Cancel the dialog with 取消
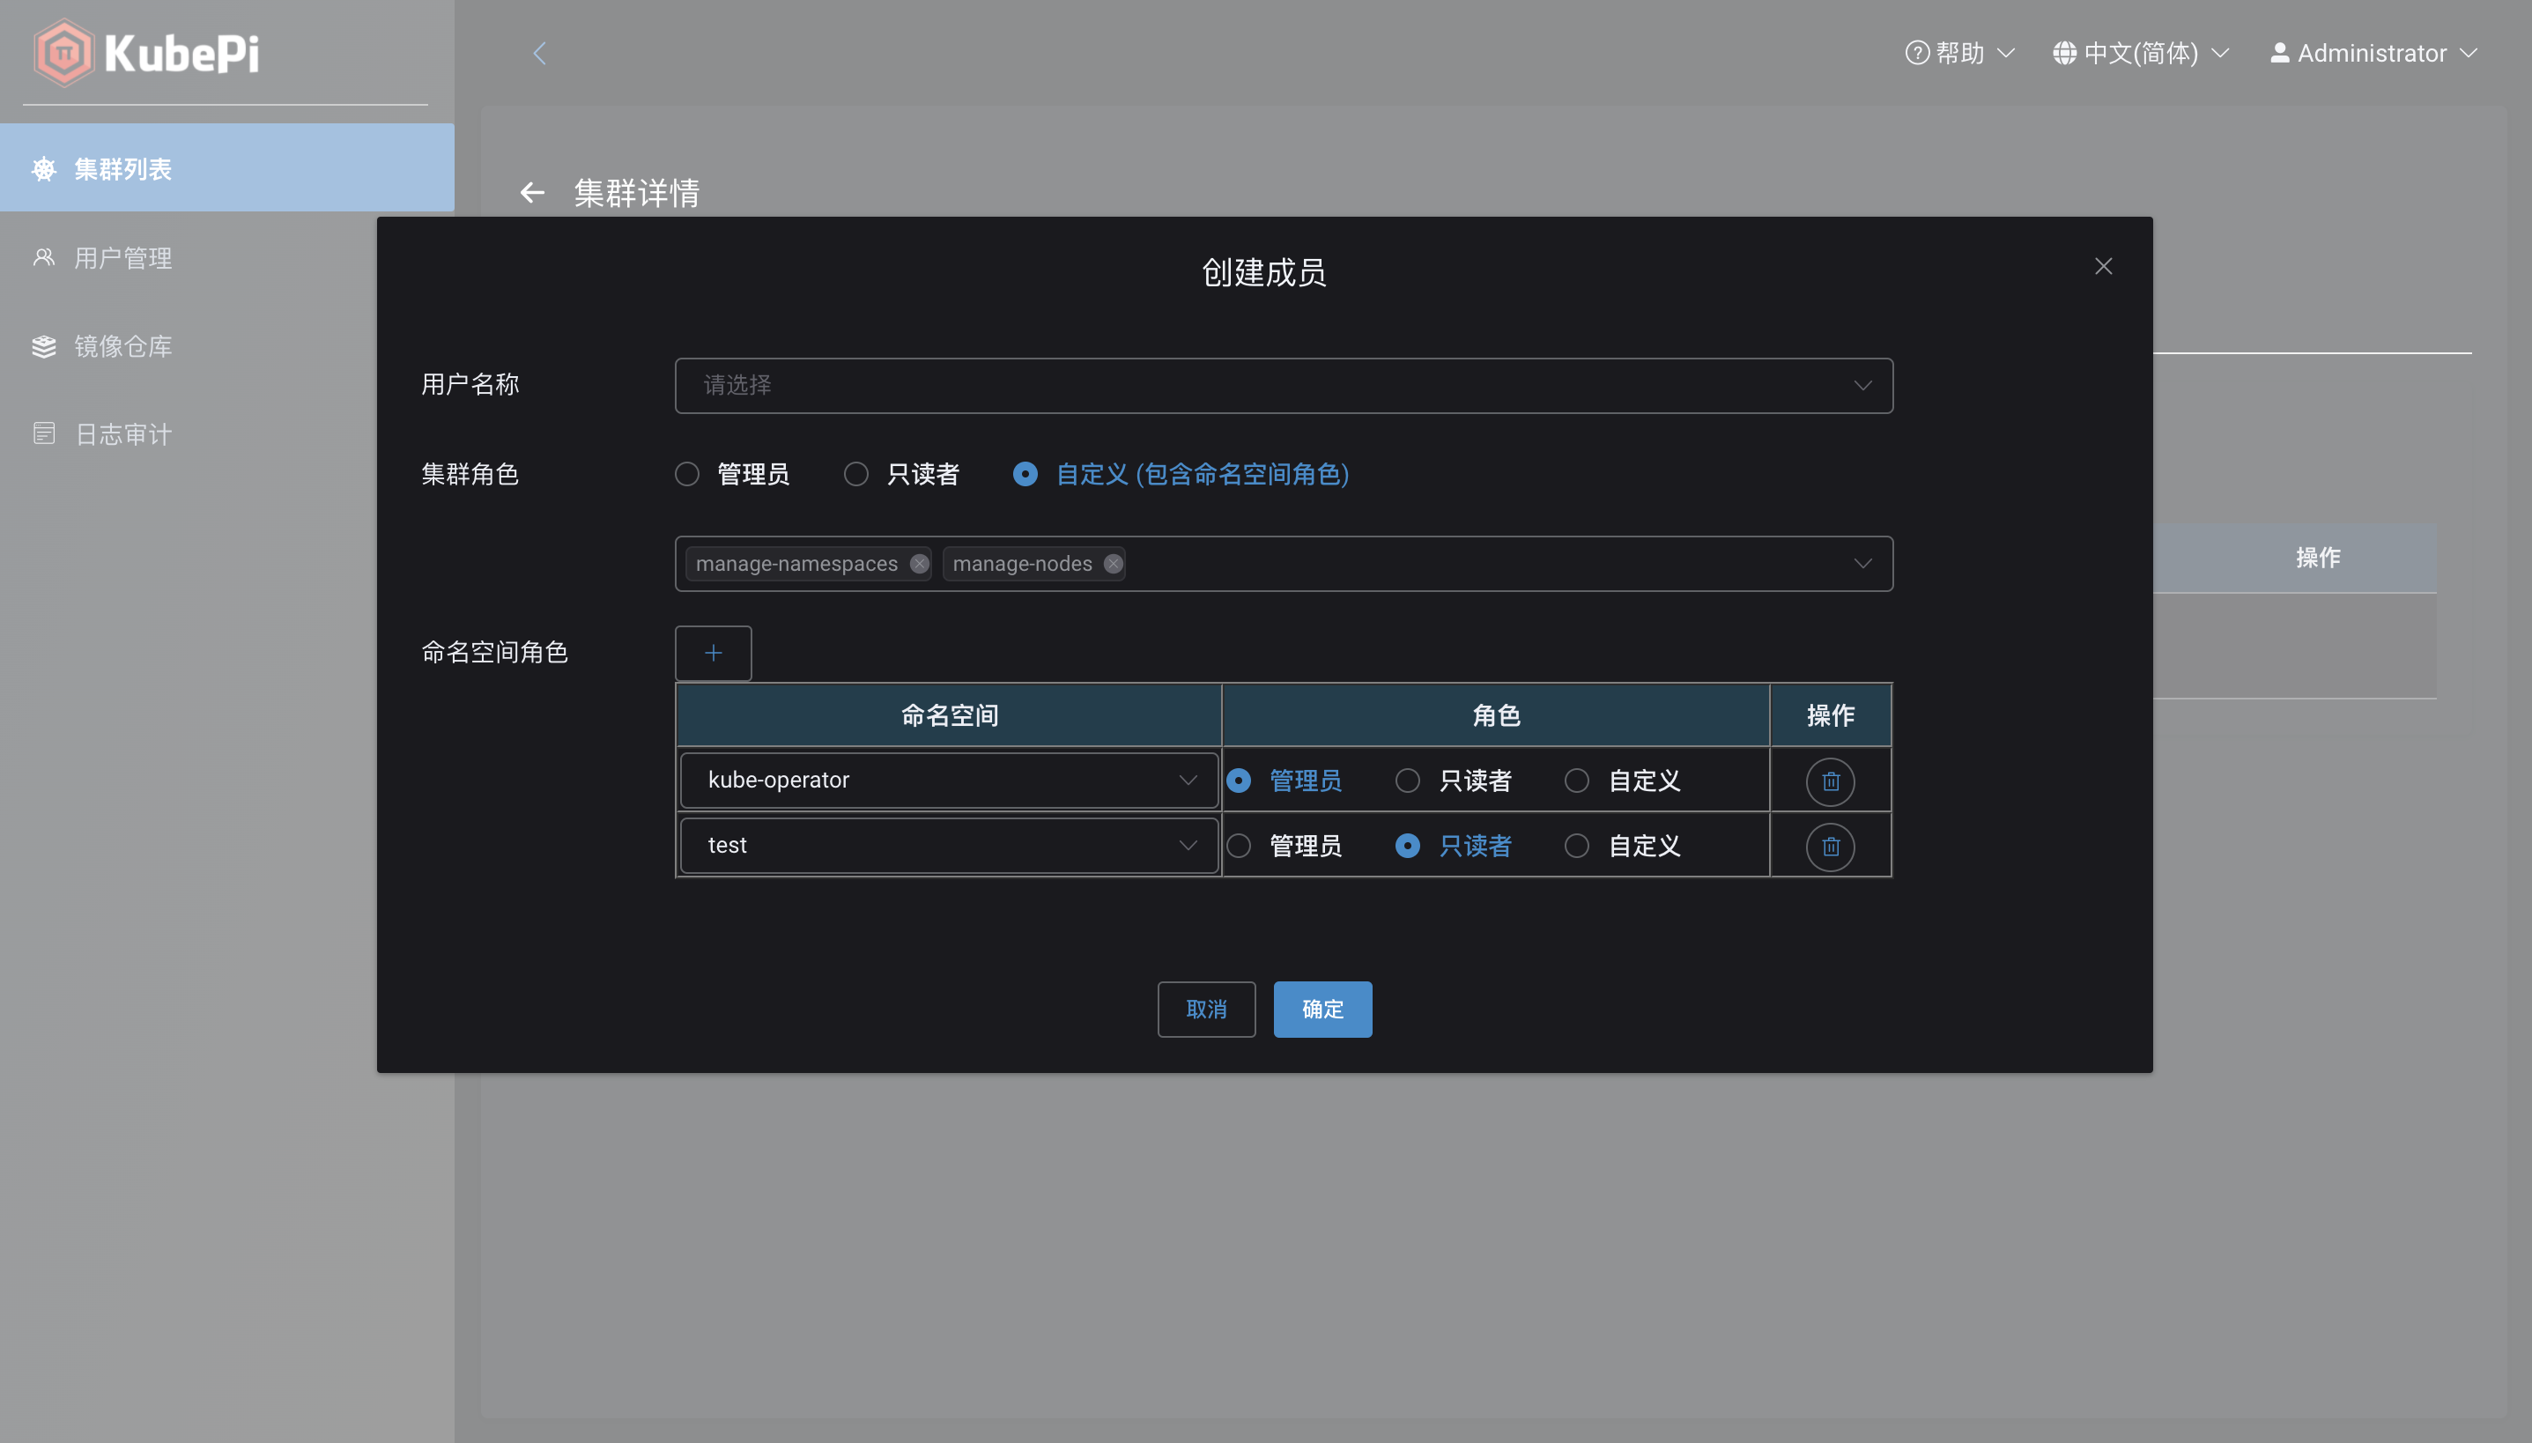This screenshot has width=2532, height=1443. (1206, 1009)
